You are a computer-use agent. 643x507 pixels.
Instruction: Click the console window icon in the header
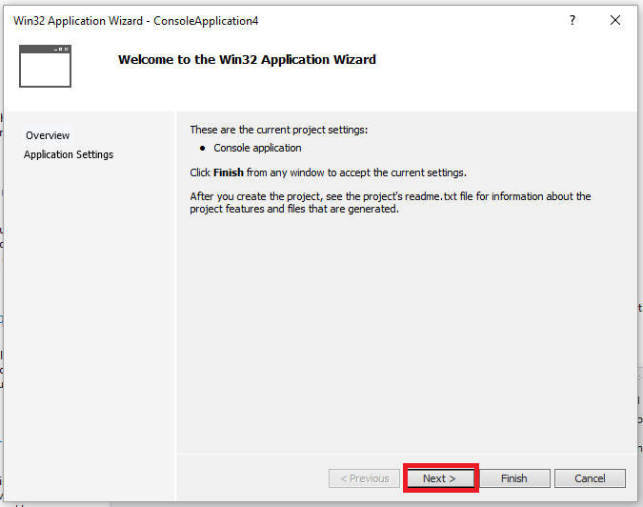45,66
